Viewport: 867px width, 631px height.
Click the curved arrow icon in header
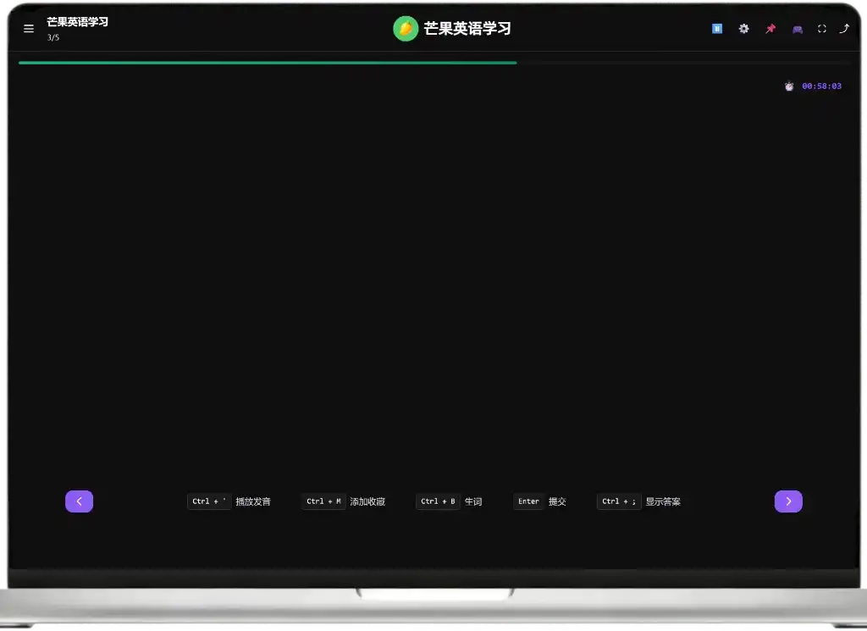[x=844, y=29]
